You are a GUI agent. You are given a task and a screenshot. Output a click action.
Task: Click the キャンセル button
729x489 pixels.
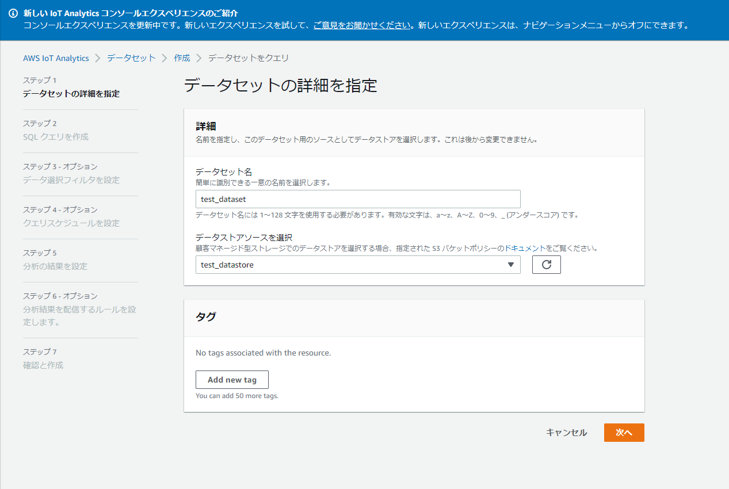pos(566,433)
